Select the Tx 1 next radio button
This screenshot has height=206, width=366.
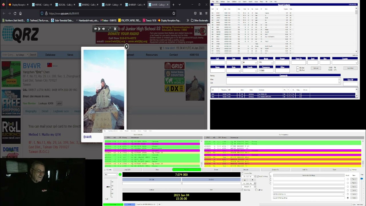pos(348,179)
